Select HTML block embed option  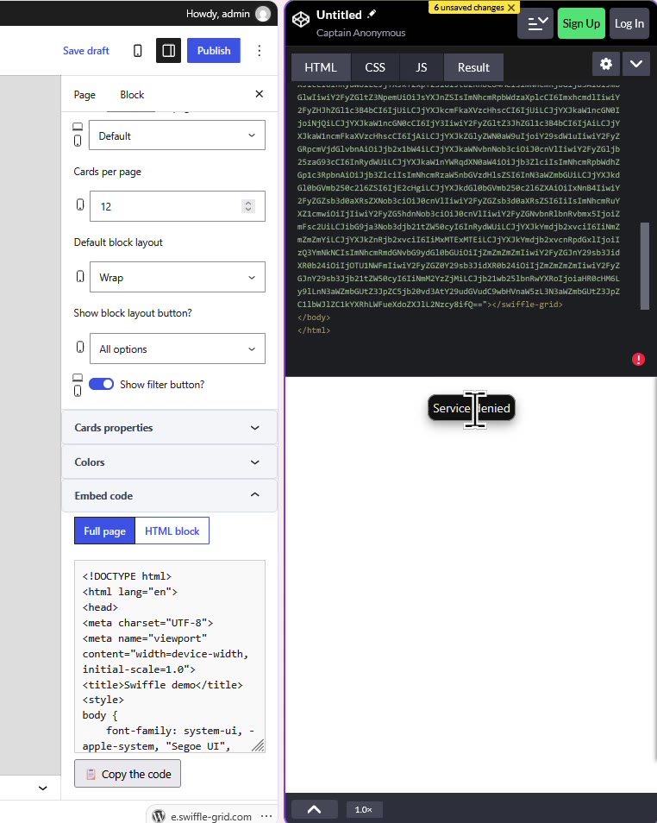tap(172, 531)
